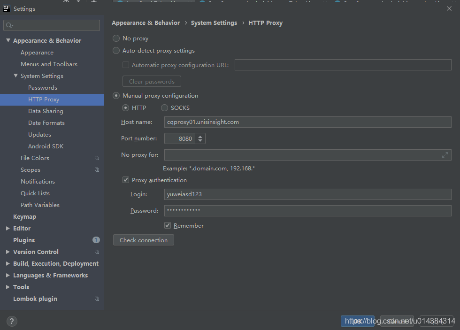The width and height of the screenshot is (460, 330).
Task: Expand the Version Control section
Action: (x=8, y=252)
